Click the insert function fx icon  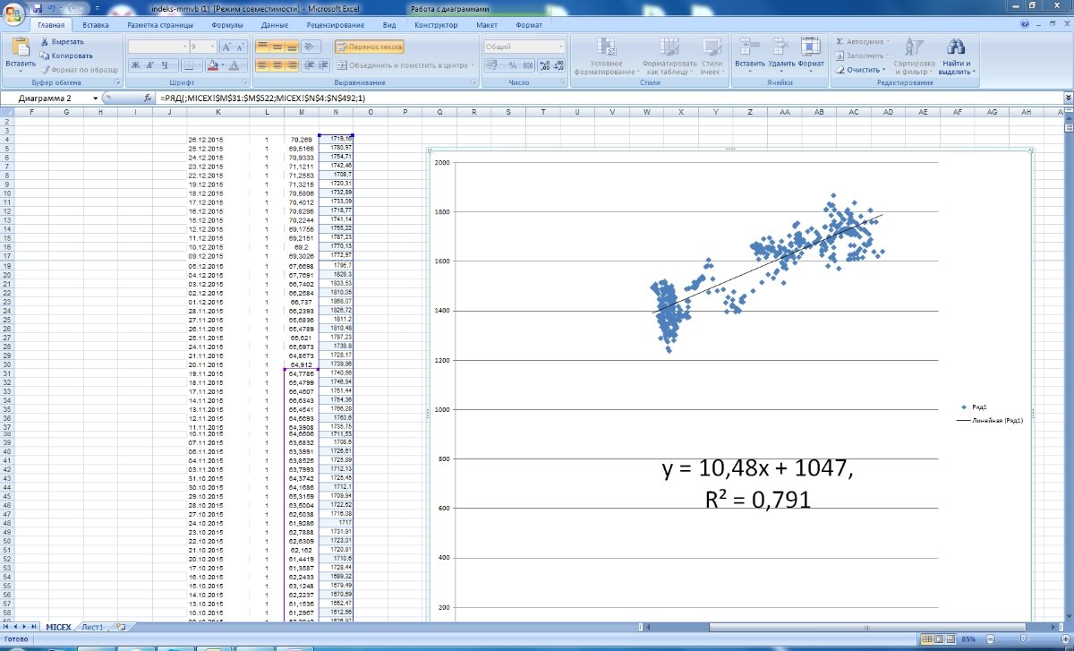(x=149, y=98)
